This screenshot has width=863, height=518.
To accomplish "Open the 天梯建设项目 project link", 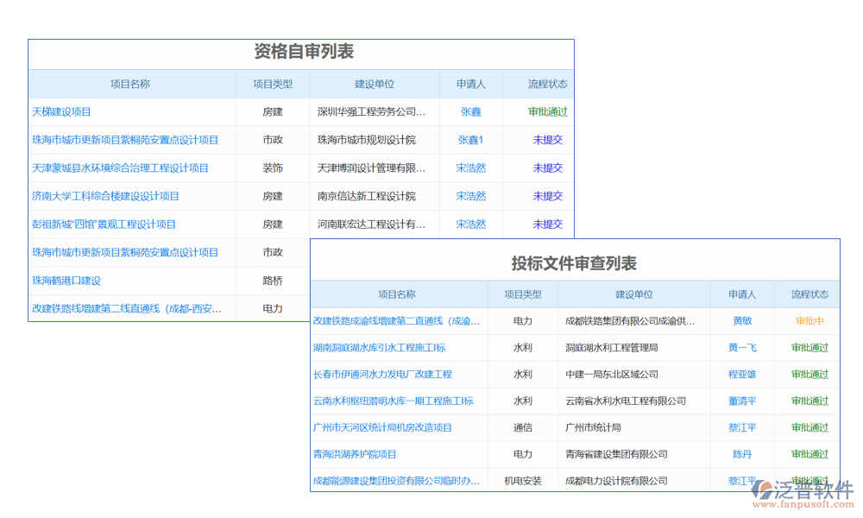I will point(61,111).
